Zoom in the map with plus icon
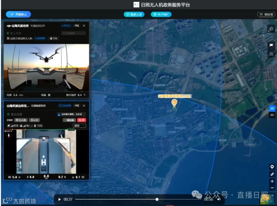The width and height of the screenshot is (277, 206). [x=272, y=181]
